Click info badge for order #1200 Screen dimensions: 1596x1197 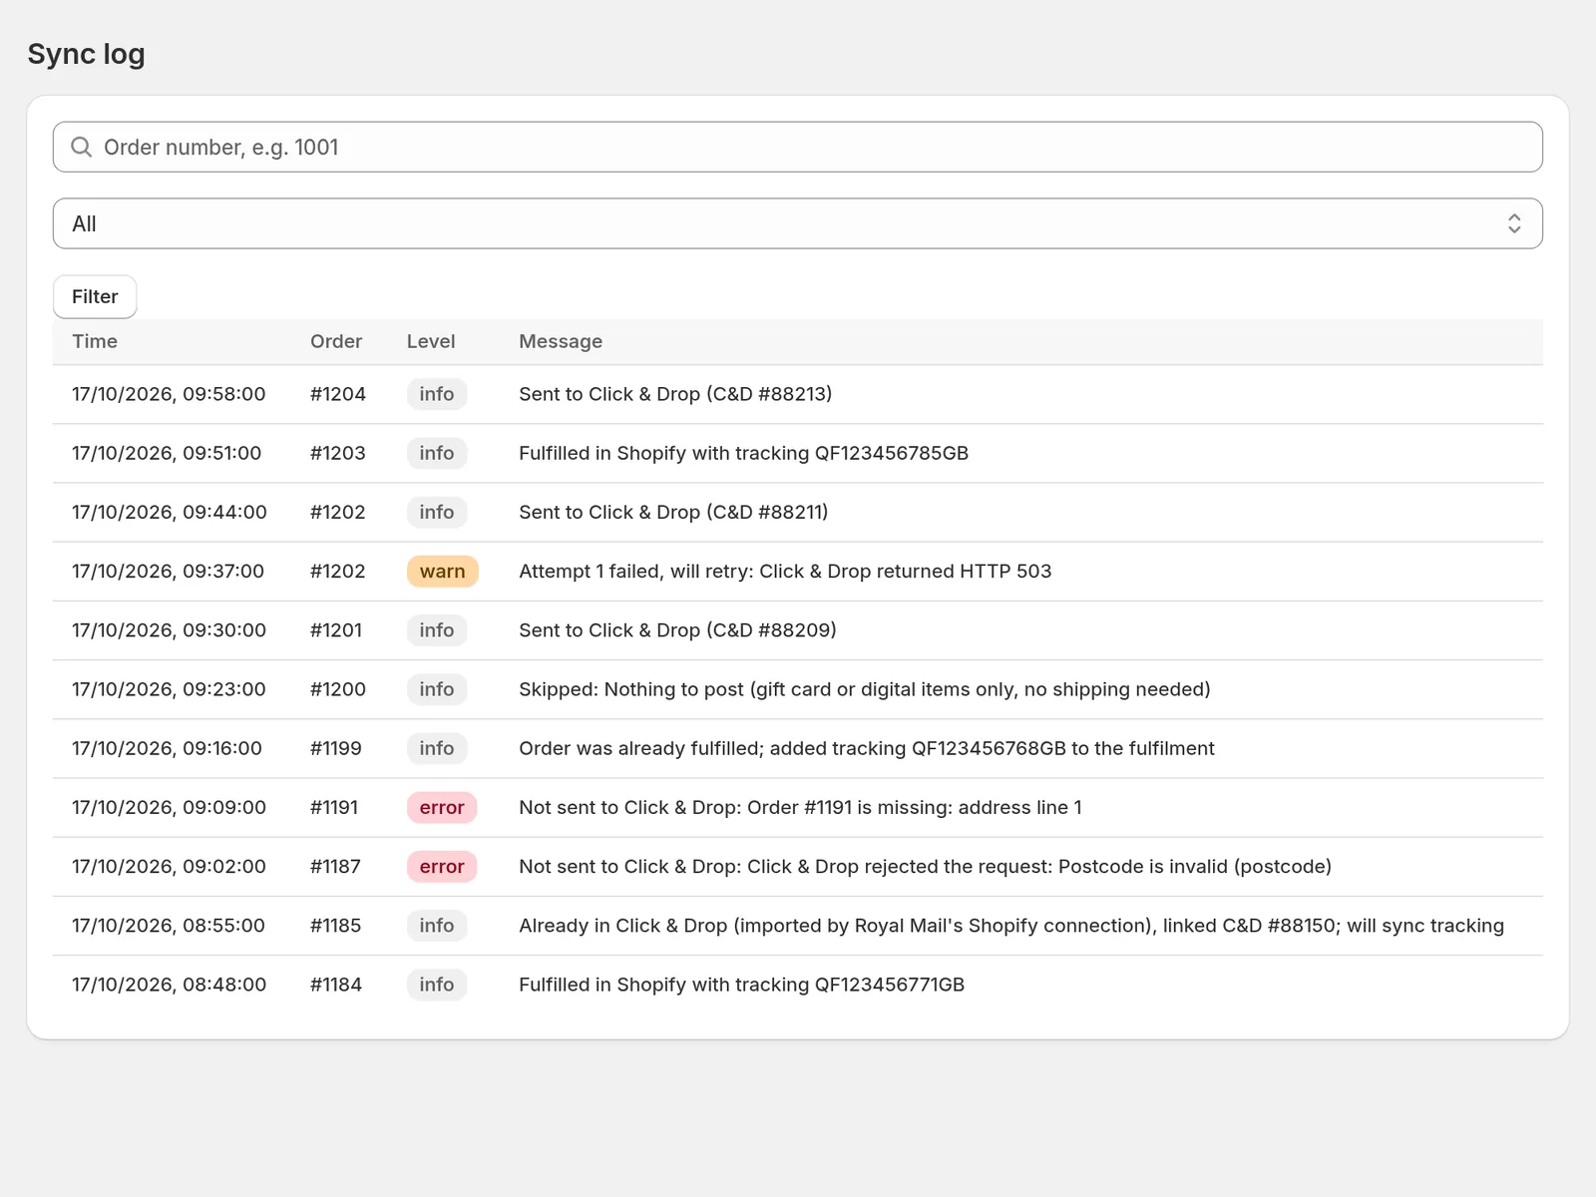point(437,689)
